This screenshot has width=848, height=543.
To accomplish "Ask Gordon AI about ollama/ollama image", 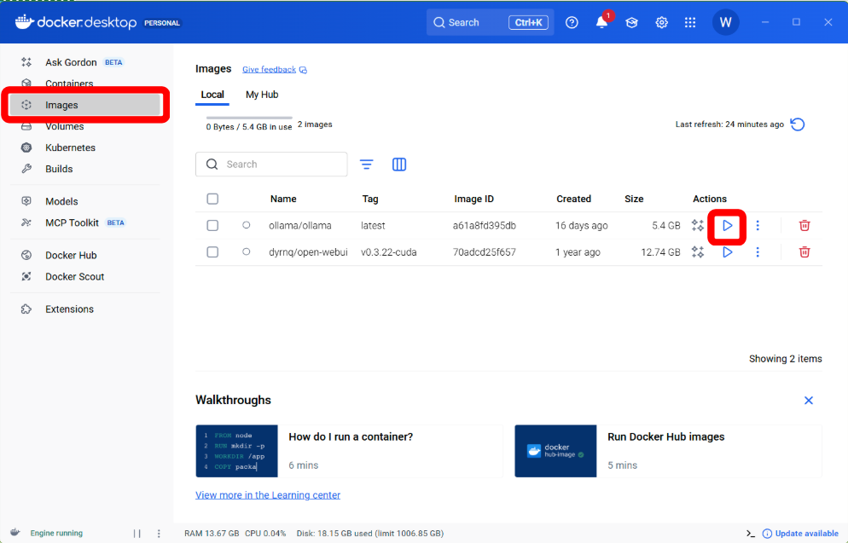I will 698,226.
